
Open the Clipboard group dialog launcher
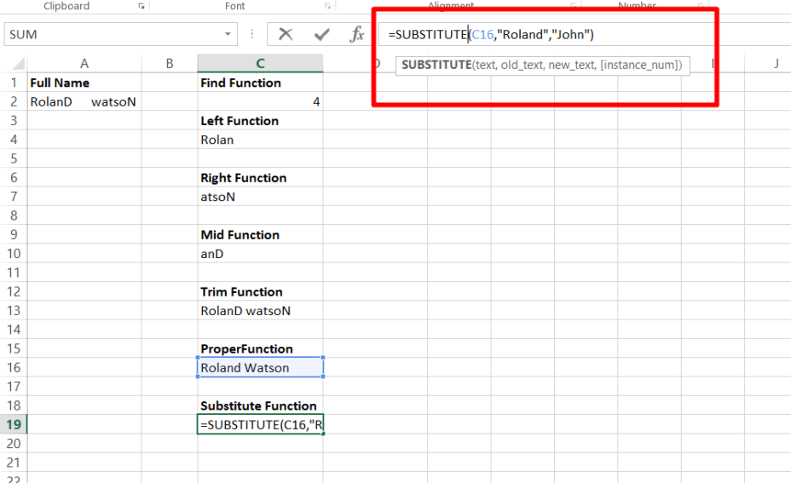(141, 6)
